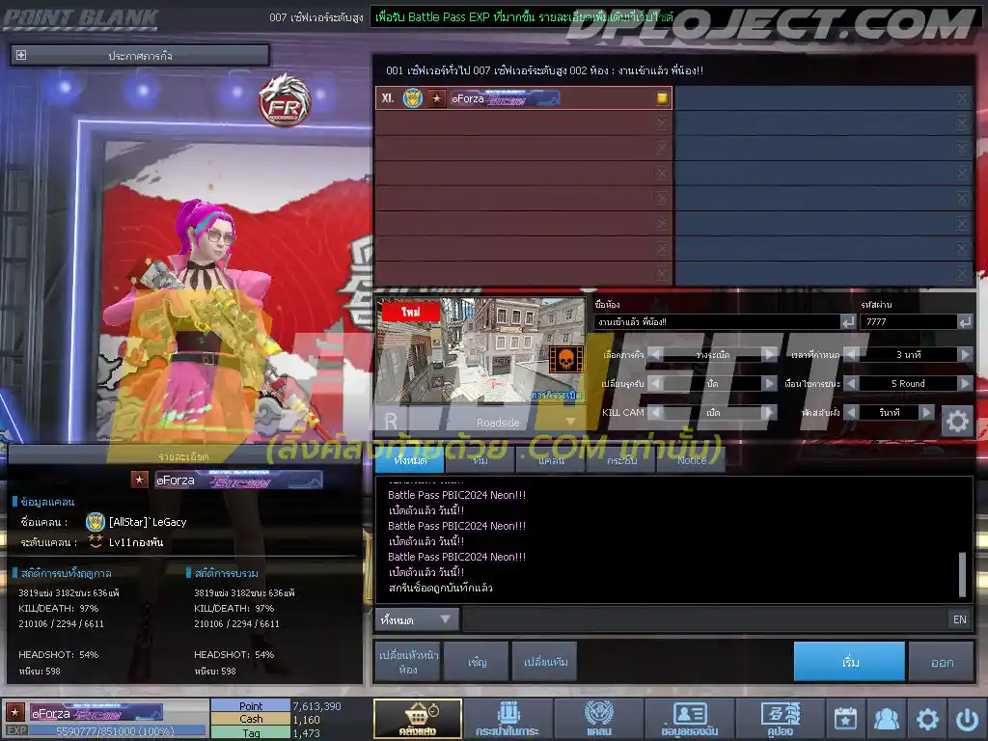Close the first blue team slot
988x741 pixels.
pyautogui.click(x=962, y=97)
